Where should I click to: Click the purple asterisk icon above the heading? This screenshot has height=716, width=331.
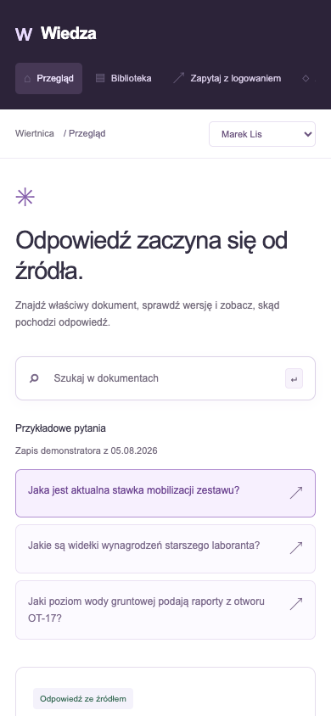click(25, 197)
